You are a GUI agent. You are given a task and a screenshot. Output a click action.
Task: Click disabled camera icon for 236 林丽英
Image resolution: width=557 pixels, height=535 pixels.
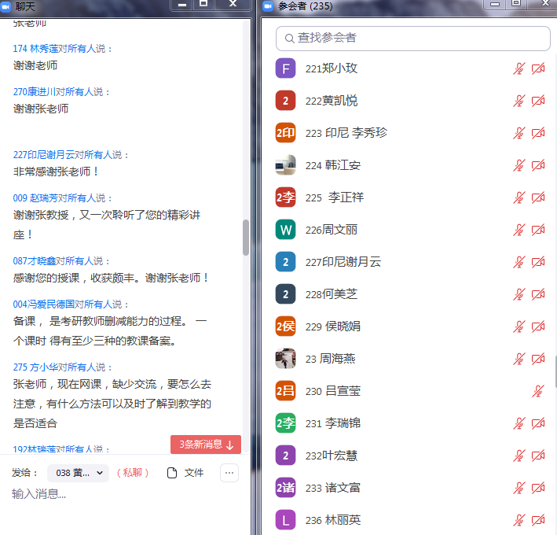coord(538,520)
